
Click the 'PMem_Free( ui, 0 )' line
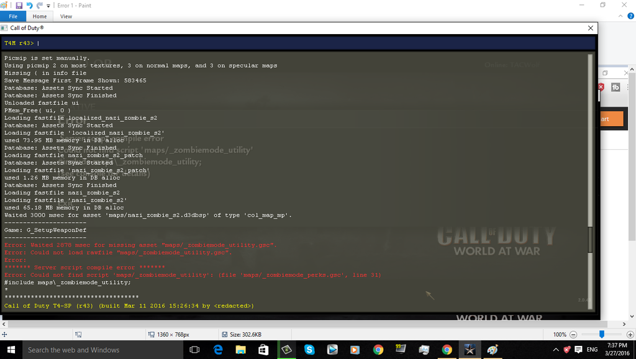point(37,111)
